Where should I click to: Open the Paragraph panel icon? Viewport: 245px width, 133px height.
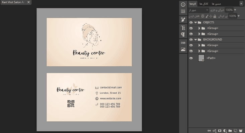[x=183, y=35]
